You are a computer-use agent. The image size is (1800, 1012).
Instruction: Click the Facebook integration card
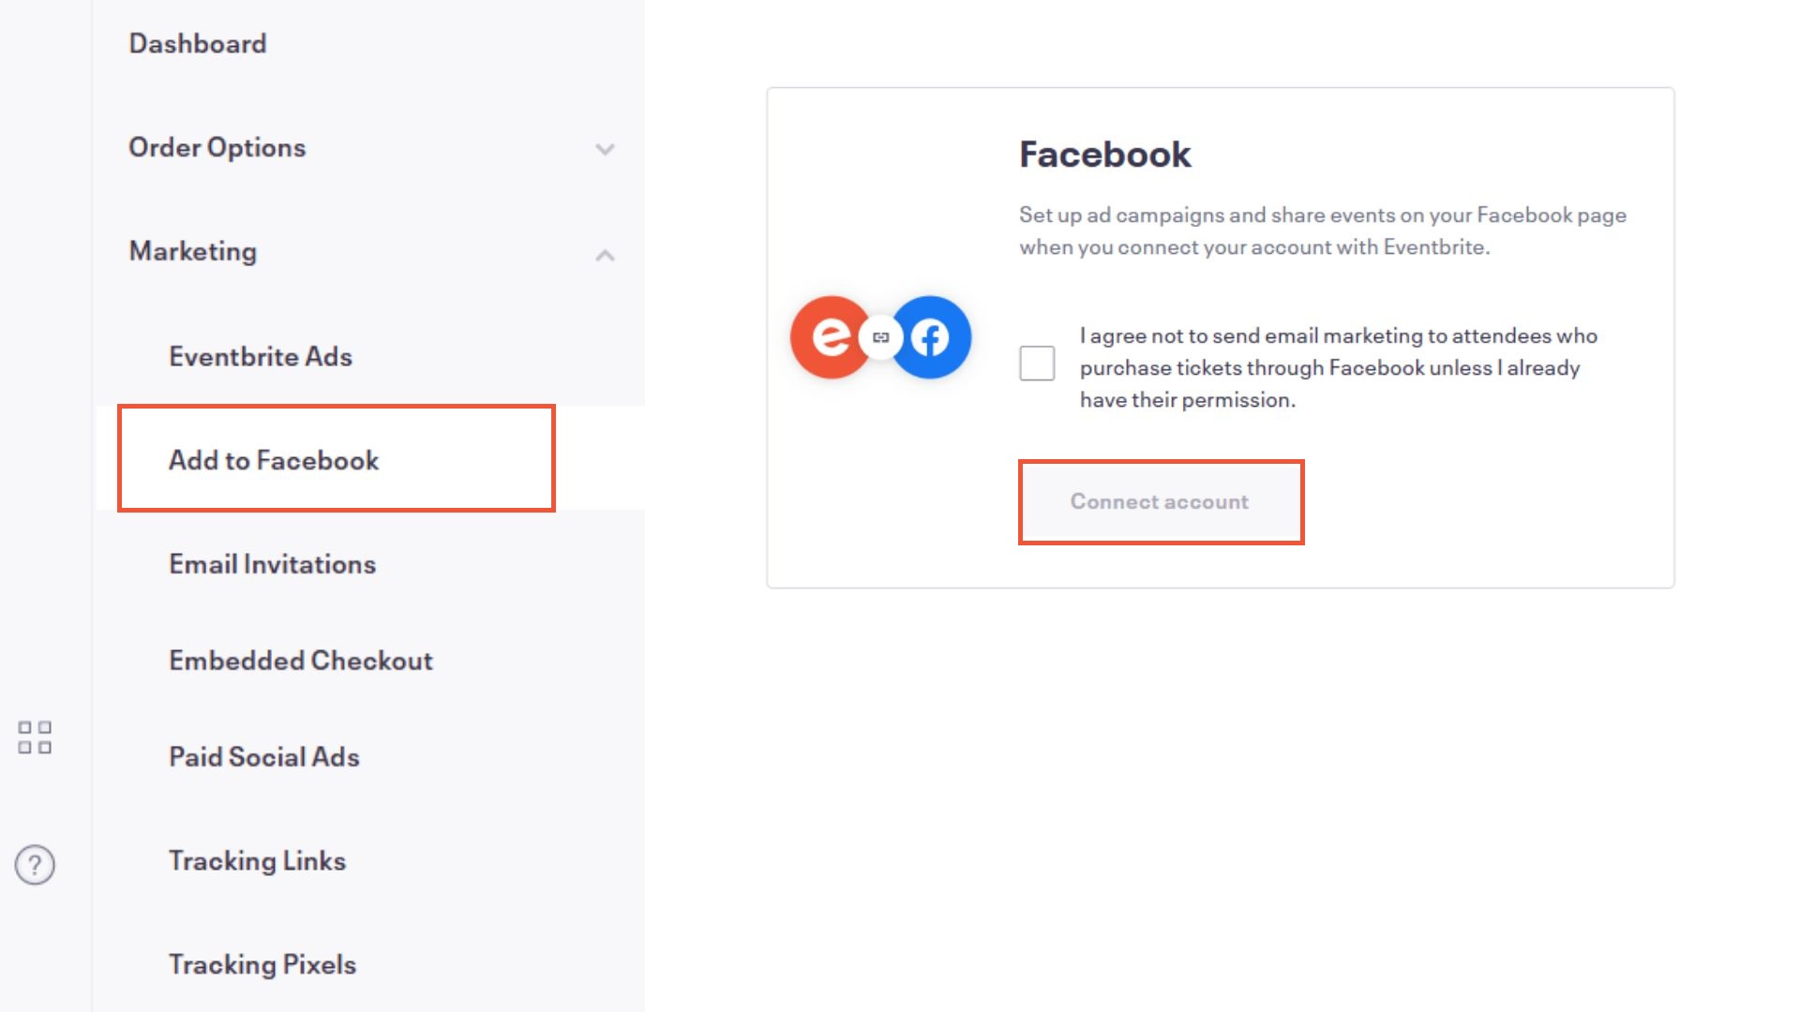[x=1219, y=337]
